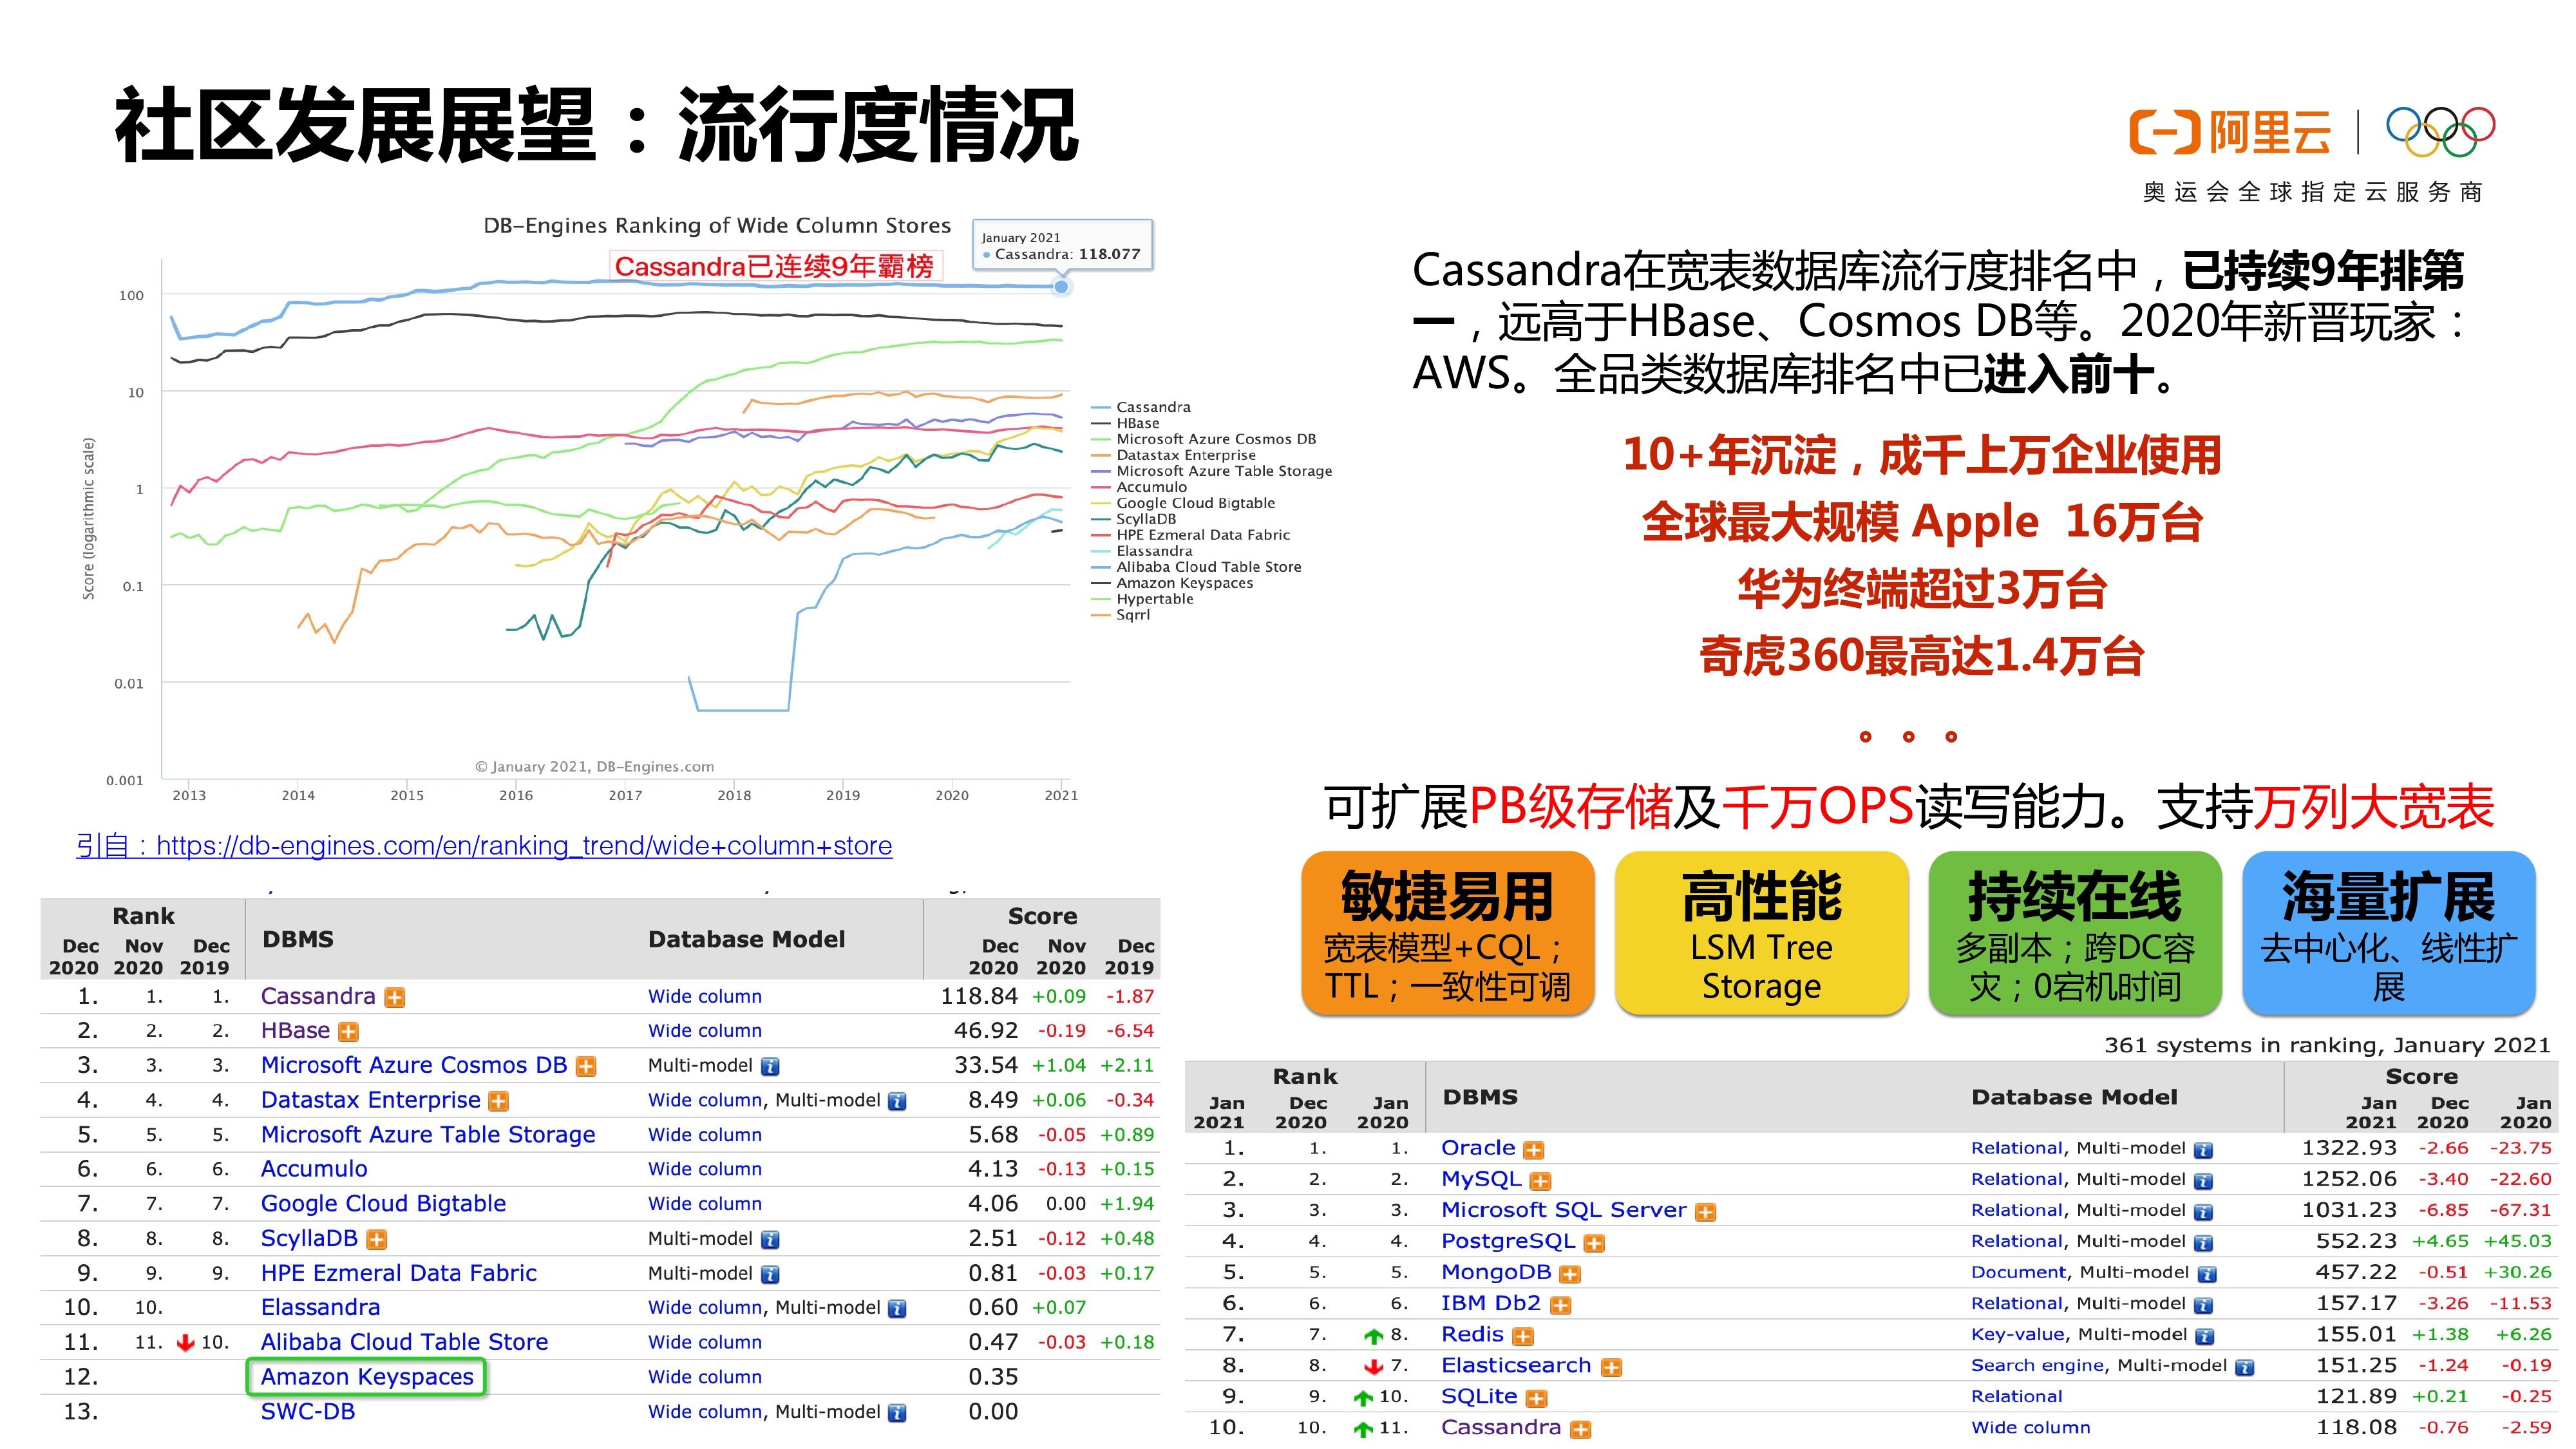Toggle Cassandra series in chart legend
Viewport: 2576px width, 1449px height.
point(1152,407)
